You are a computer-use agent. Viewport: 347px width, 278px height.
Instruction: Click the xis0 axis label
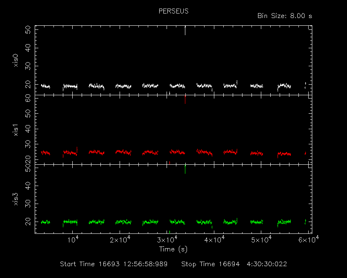tap(16, 61)
